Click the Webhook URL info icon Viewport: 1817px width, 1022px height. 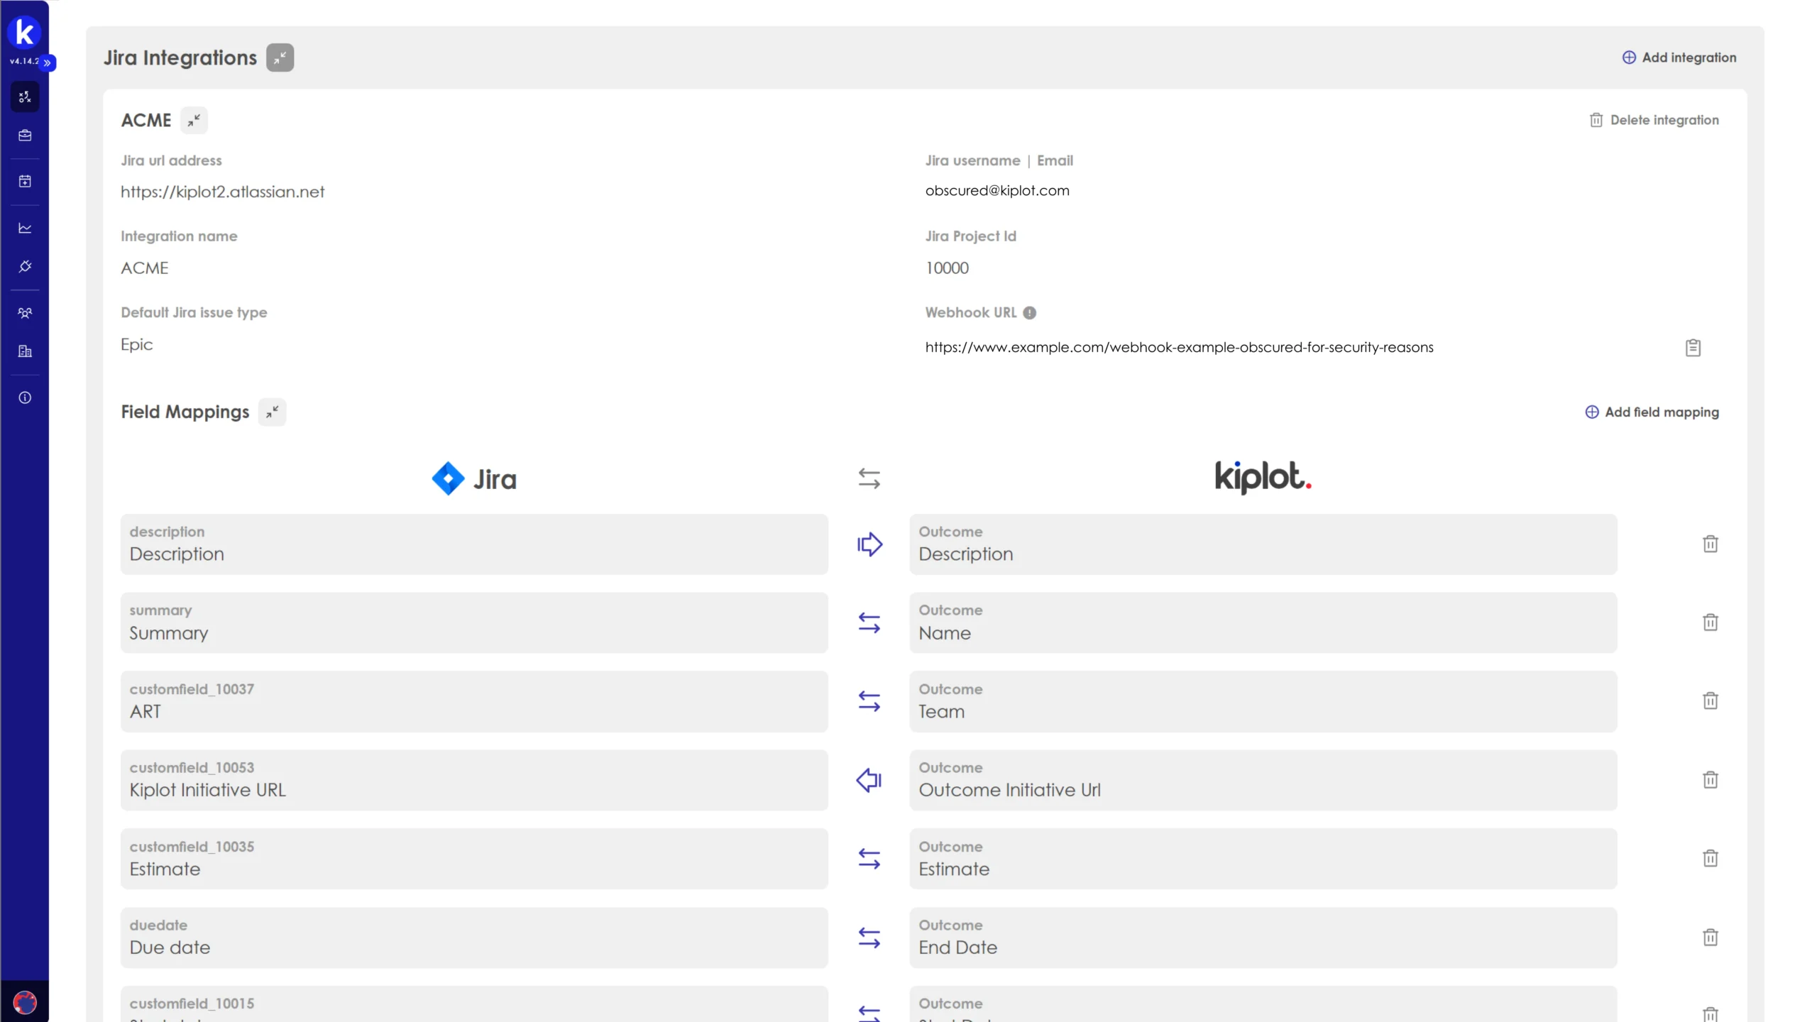pyautogui.click(x=1029, y=313)
